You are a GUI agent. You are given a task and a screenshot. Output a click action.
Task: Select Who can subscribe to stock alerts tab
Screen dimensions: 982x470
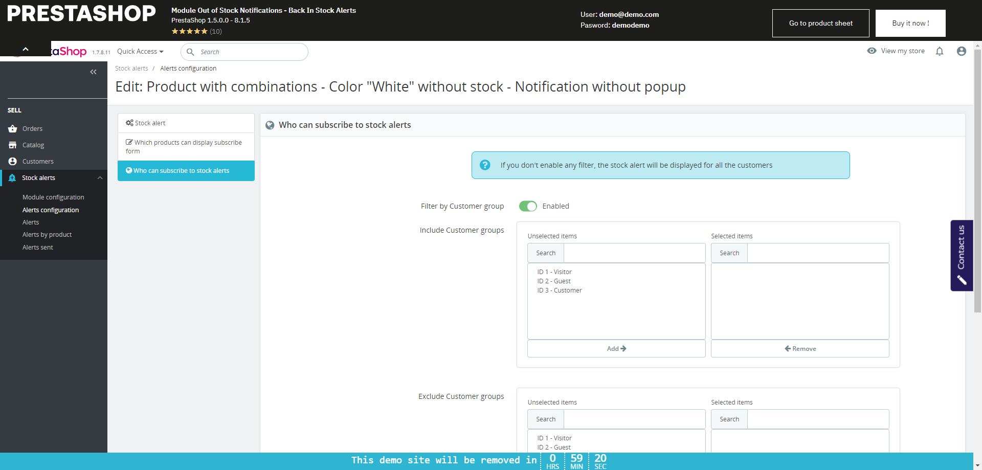[x=186, y=171]
